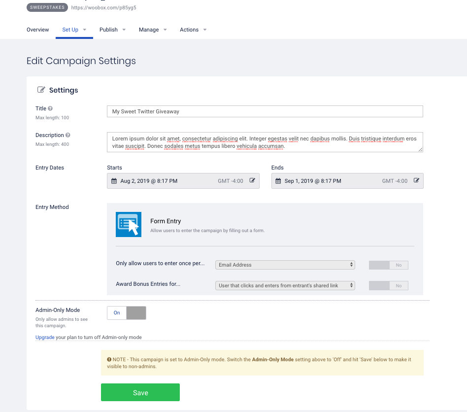Click the Description textarea resize handle
Image resolution: width=467 pixels, height=412 pixels.
tap(420, 149)
